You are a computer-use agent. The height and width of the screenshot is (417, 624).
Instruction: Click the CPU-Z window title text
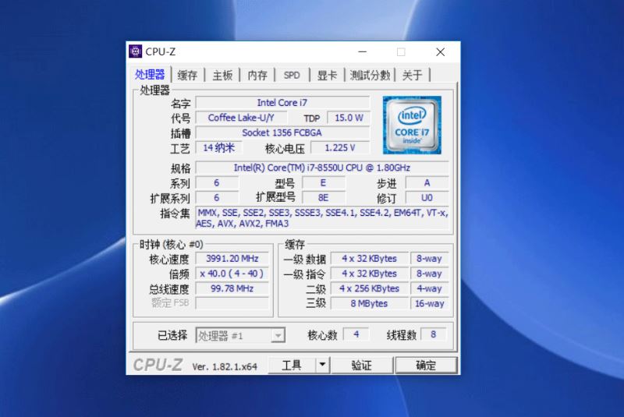click(161, 51)
